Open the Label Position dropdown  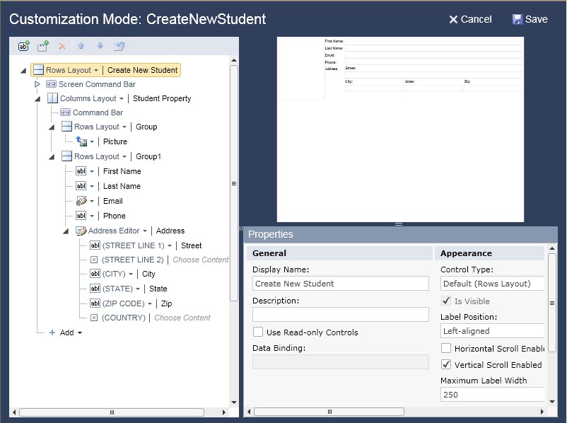[x=493, y=330]
